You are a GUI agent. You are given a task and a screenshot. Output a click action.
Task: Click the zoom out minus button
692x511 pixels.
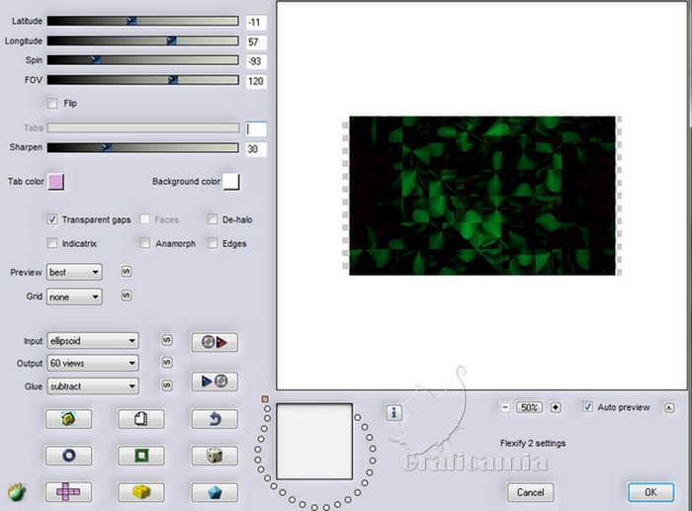tap(506, 407)
